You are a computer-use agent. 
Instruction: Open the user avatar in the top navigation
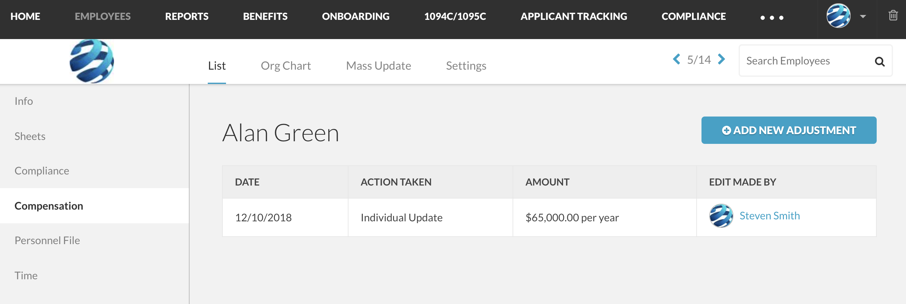coord(839,16)
